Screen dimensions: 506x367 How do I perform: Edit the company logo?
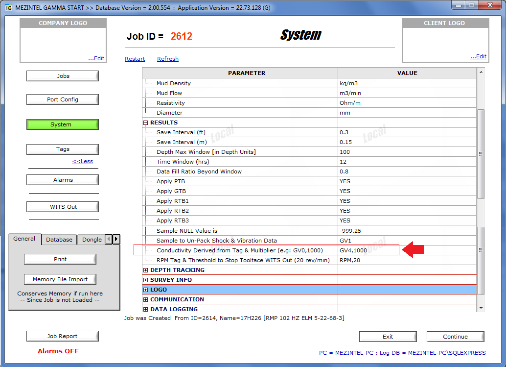(96, 58)
